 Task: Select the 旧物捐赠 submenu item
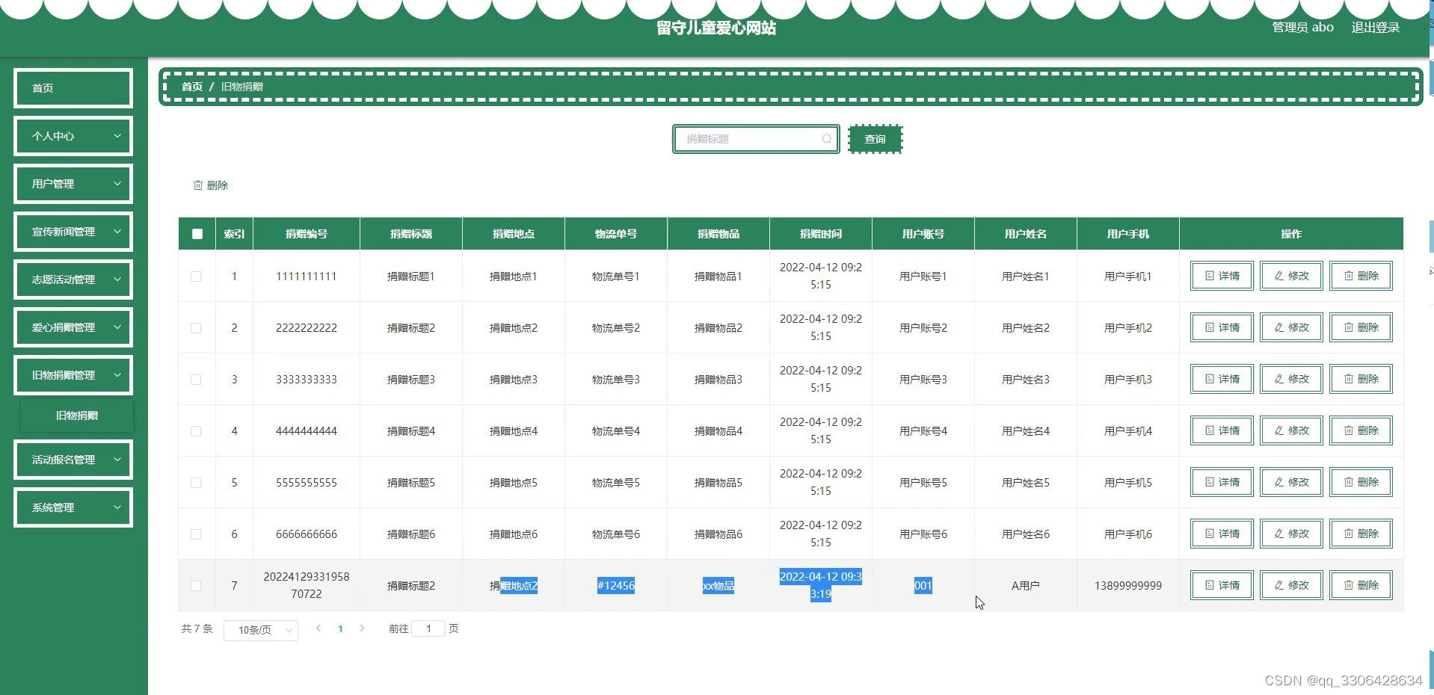click(x=77, y=416)
